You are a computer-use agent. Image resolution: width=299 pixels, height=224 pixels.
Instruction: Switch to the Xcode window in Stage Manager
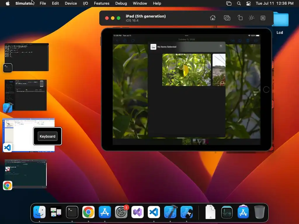pyautogui.click(x=26, y=95)
